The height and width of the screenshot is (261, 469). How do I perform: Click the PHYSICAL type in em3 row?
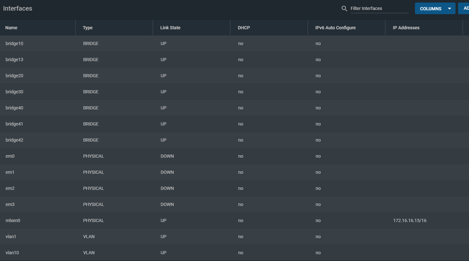pyautogui.click(x=94, y=204)
